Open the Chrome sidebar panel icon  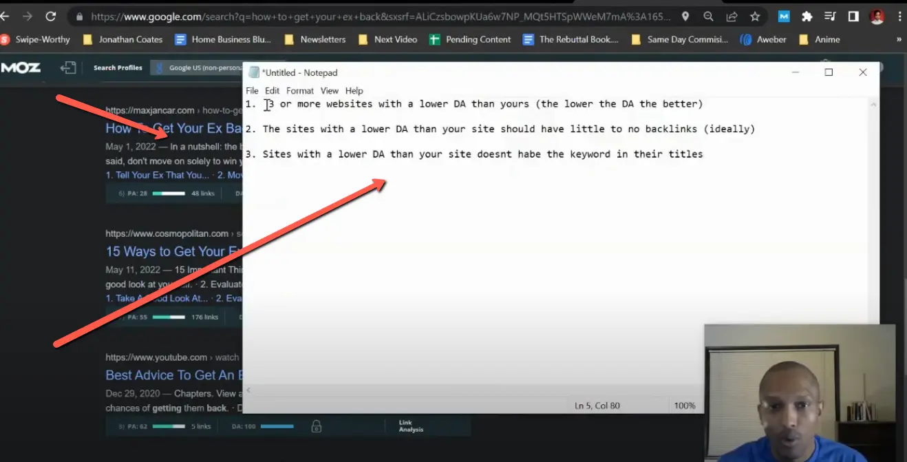(x=853, y=16)
